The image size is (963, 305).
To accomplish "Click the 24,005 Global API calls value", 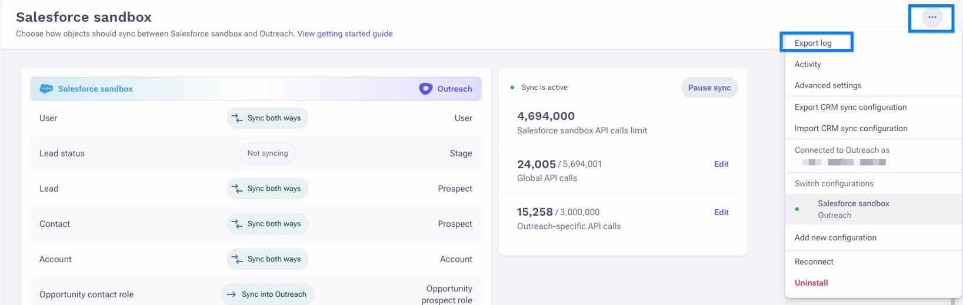I will (x=537, y=165).
